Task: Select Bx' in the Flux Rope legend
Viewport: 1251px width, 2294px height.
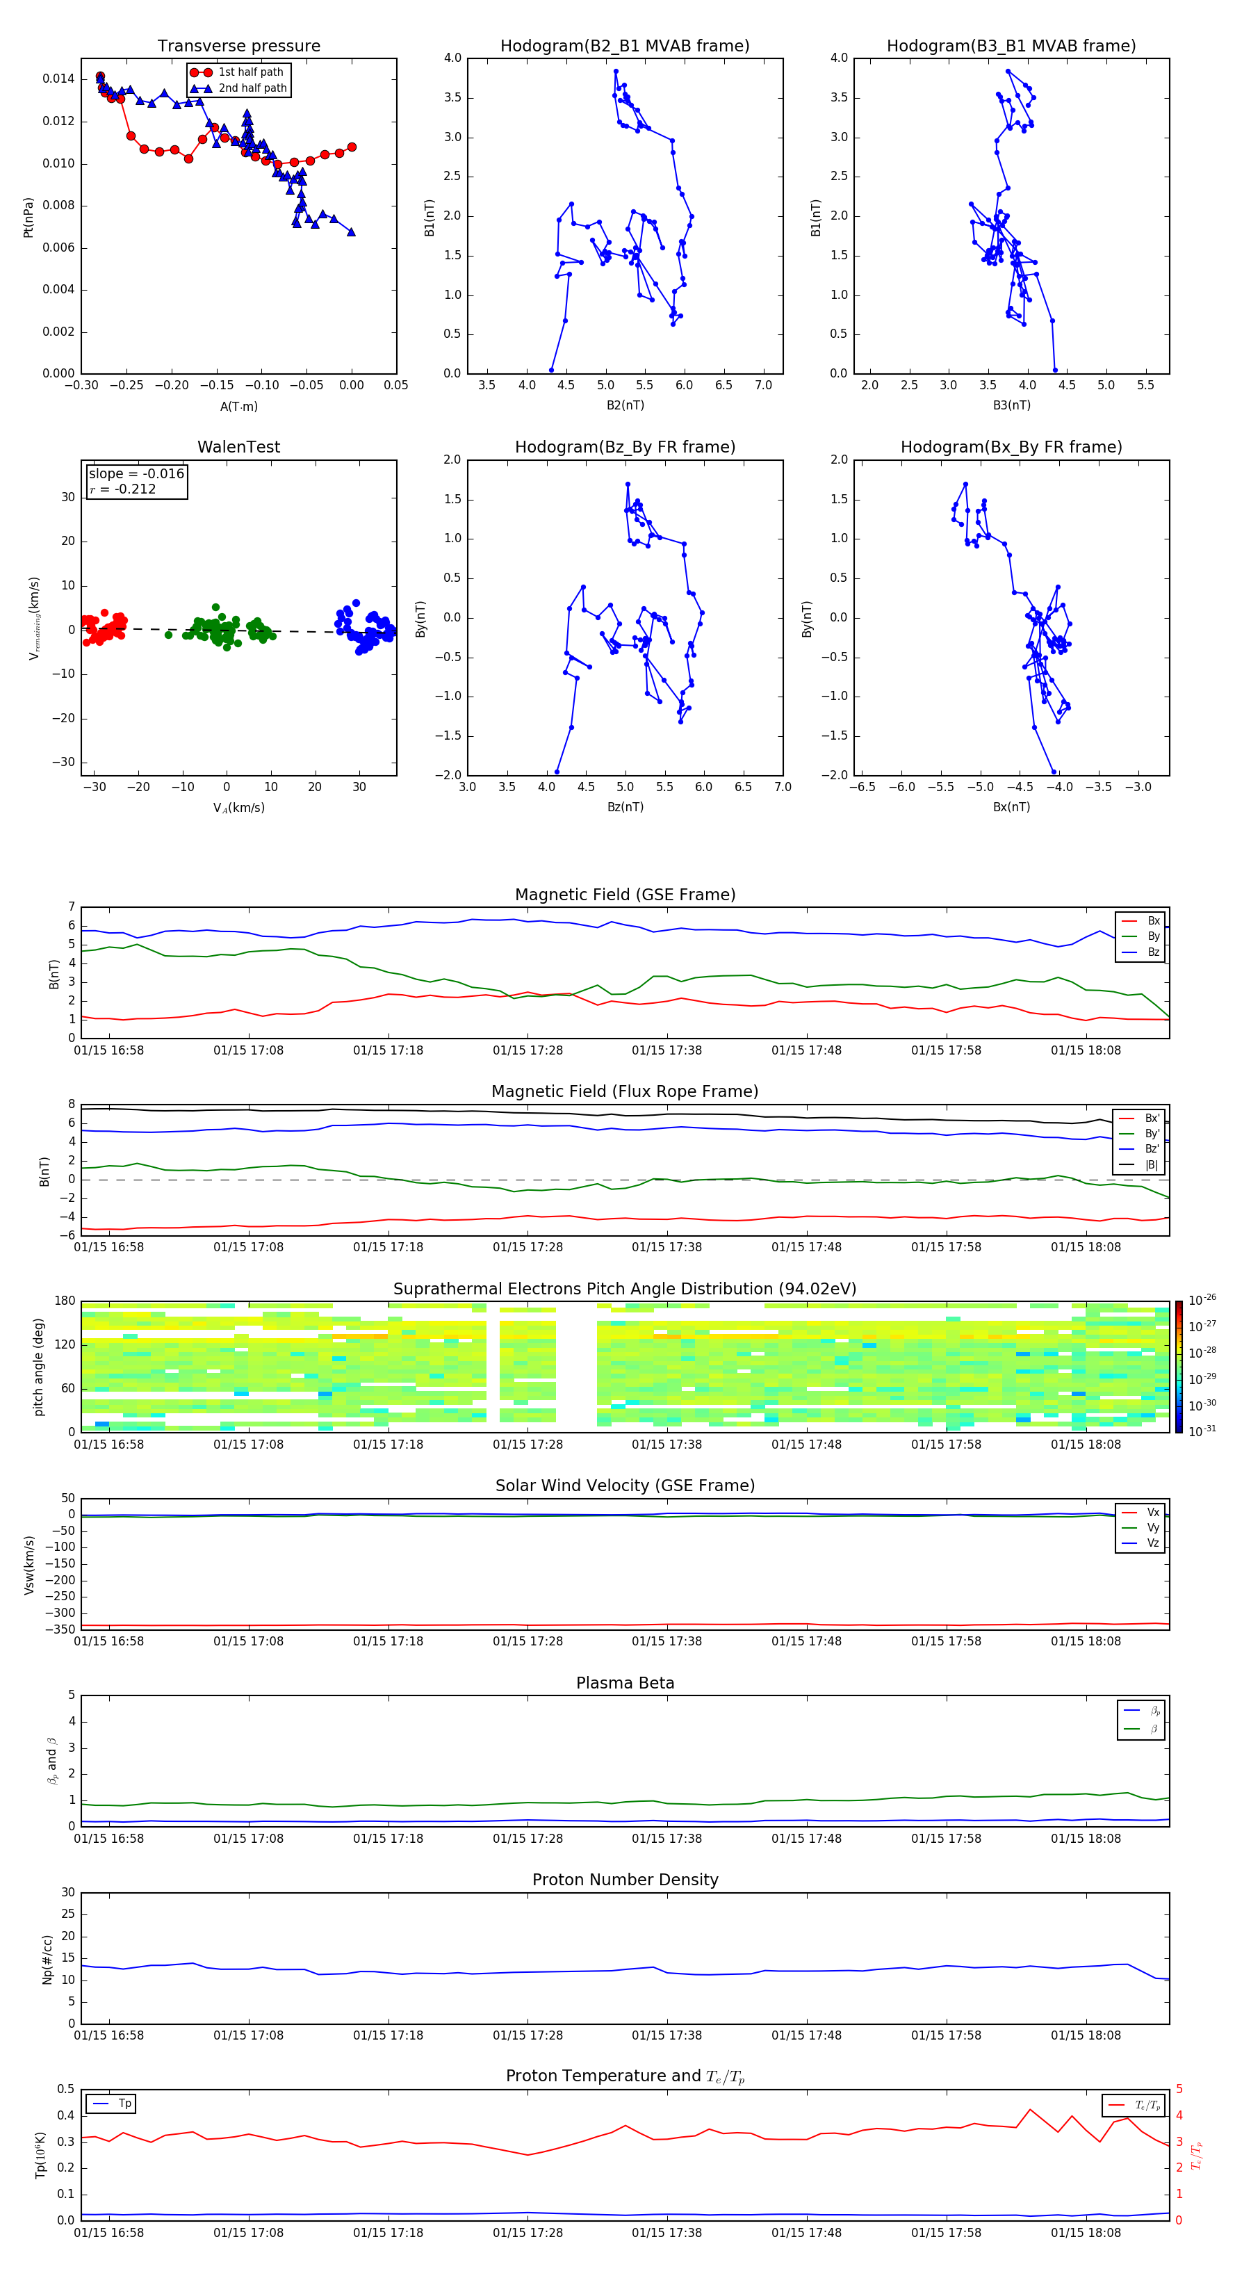Action: [x=1140, y=1118]
